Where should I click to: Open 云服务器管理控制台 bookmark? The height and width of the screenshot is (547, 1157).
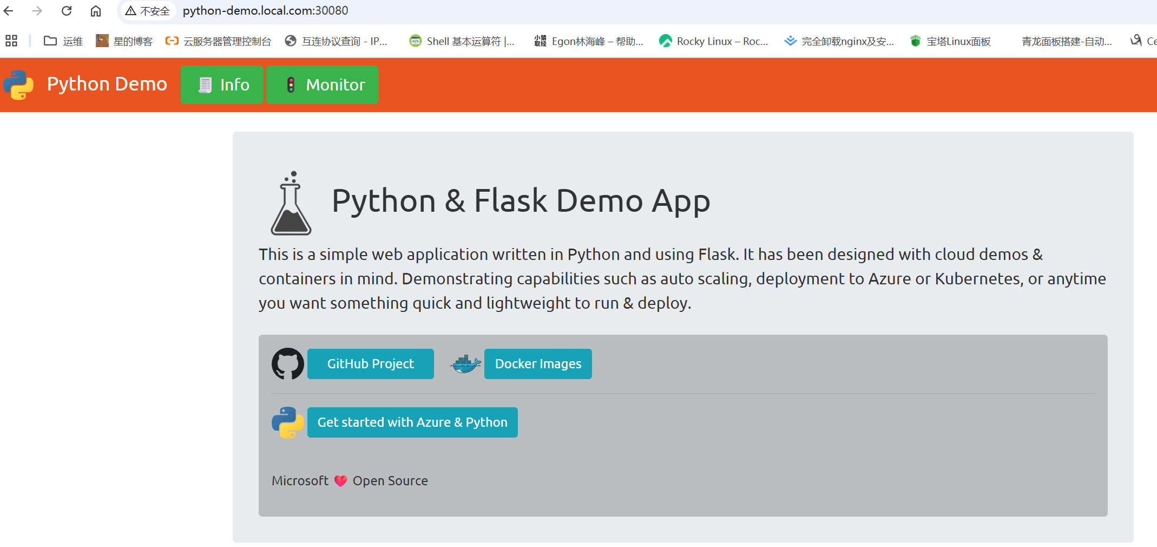click(218, 41)
